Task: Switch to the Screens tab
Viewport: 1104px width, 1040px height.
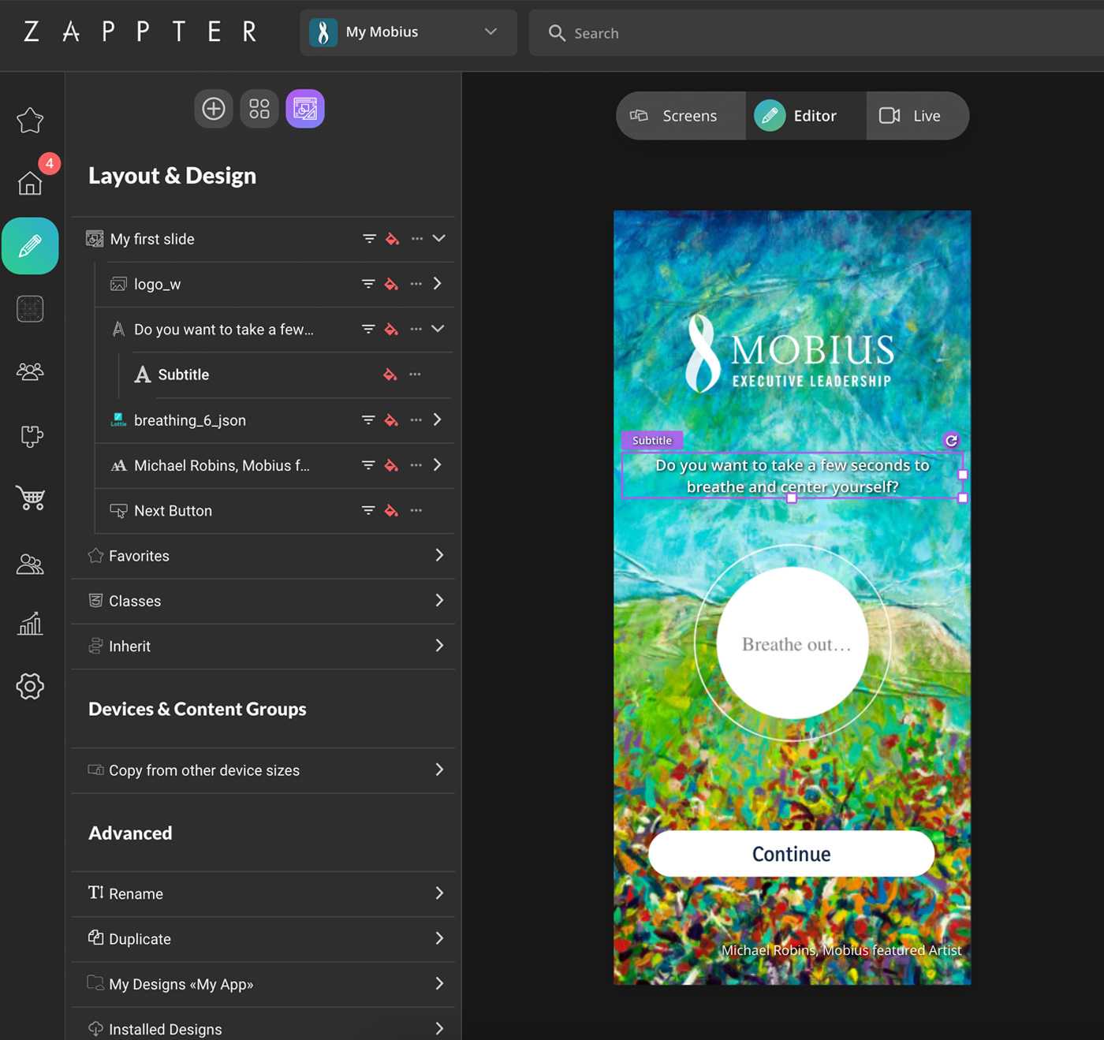Action: [x=681, y=116]
